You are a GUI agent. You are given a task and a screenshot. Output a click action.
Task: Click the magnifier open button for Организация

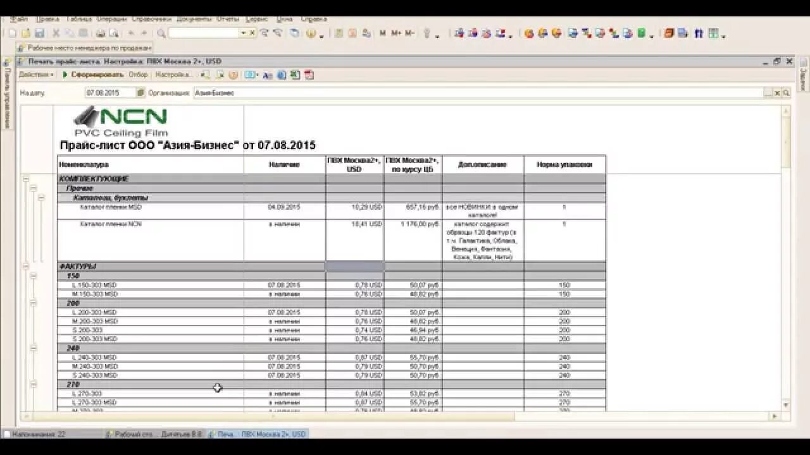pos(786,93)
